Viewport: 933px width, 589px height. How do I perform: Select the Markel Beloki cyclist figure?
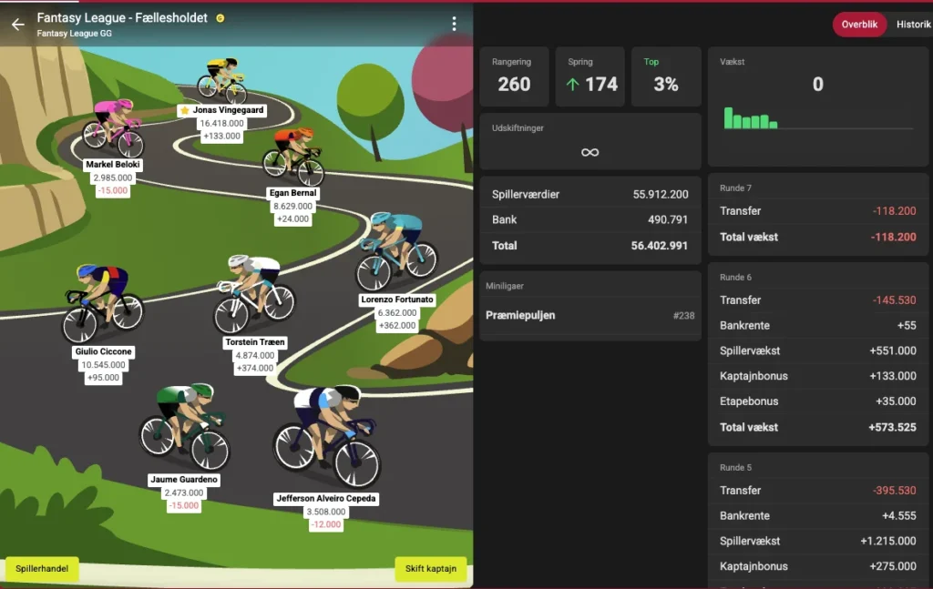pyautogui.click(x=113, y=127)
